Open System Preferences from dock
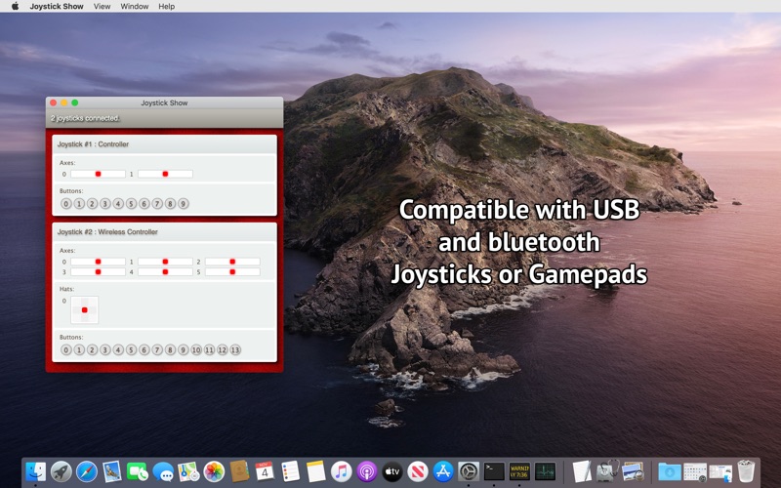781x488 pixels. click(x=469, y=471)
